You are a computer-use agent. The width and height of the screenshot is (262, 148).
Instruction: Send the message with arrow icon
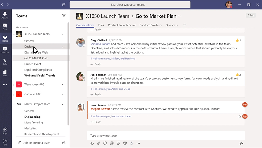click(241, 143)
